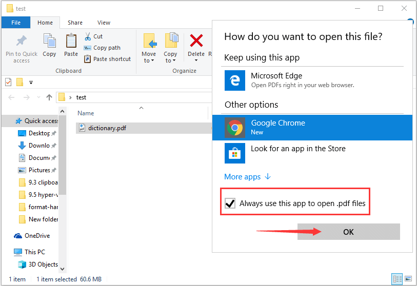Expand the More apps link

(x=248, y=177)
